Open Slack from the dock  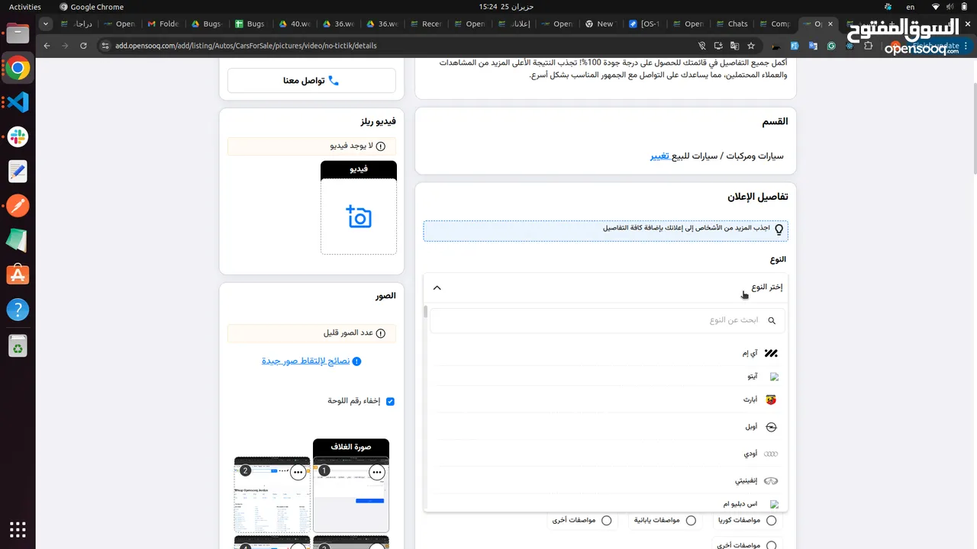tap(18, 137)
